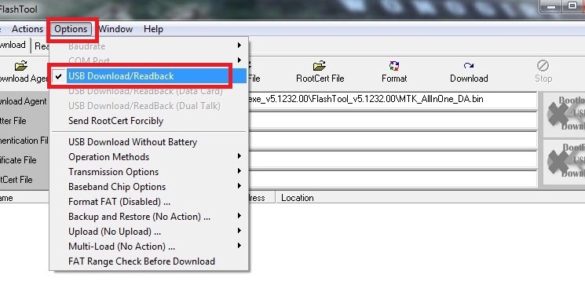Enable USB Download Without Battery
This screenshot has width=585, height=307.
point(148,142)
